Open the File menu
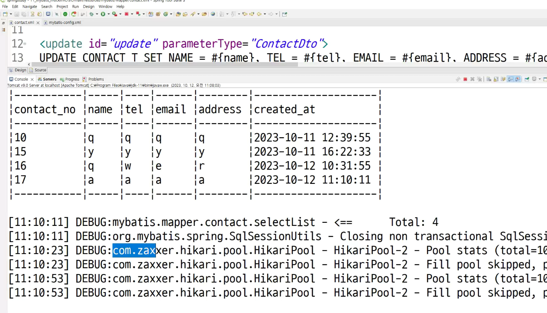Screen dimensions: 547x313 pos(5,7)
